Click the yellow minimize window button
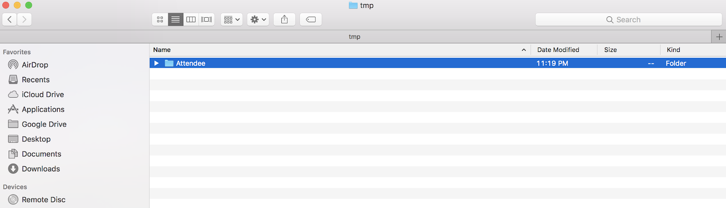Image resolution: width=726 pixels, height=208 pixels. [17, 5]
